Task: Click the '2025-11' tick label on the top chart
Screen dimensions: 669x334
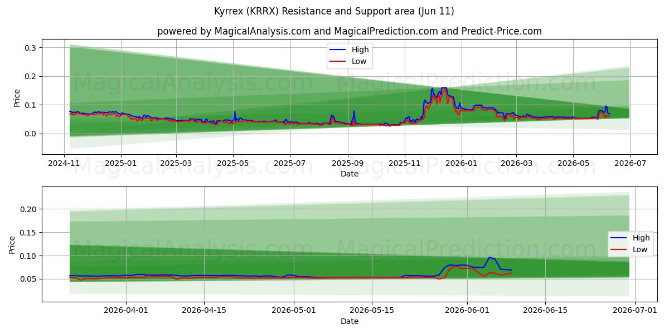Action: tap(405, 163)
